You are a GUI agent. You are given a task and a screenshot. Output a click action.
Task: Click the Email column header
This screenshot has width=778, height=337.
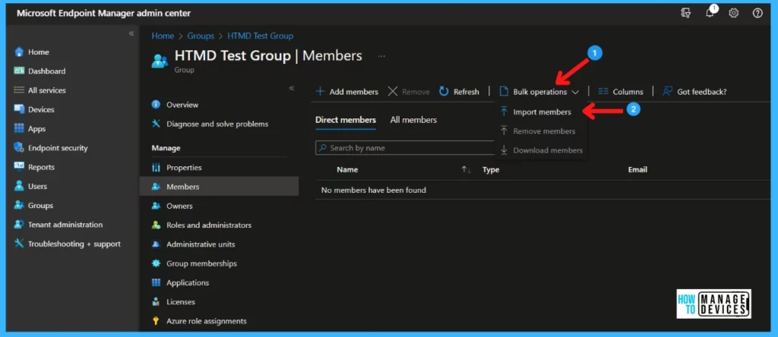pyautogui.click(x=637, y=169)
